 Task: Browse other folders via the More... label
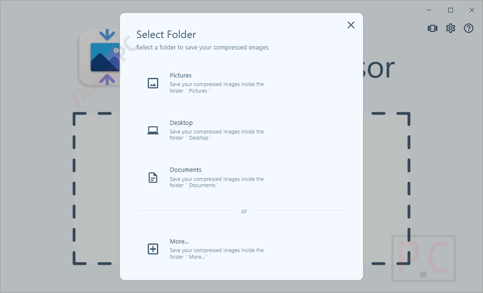pos(179,241)
